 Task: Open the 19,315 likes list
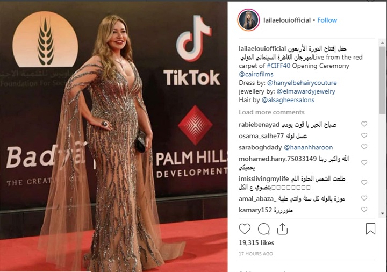click(256, 243)
